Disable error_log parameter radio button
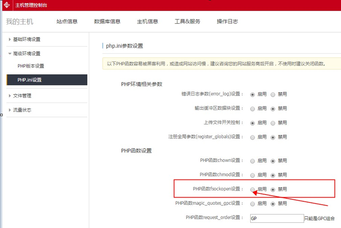341x228 pixels. pyautogui.click(x=273, y=94)
